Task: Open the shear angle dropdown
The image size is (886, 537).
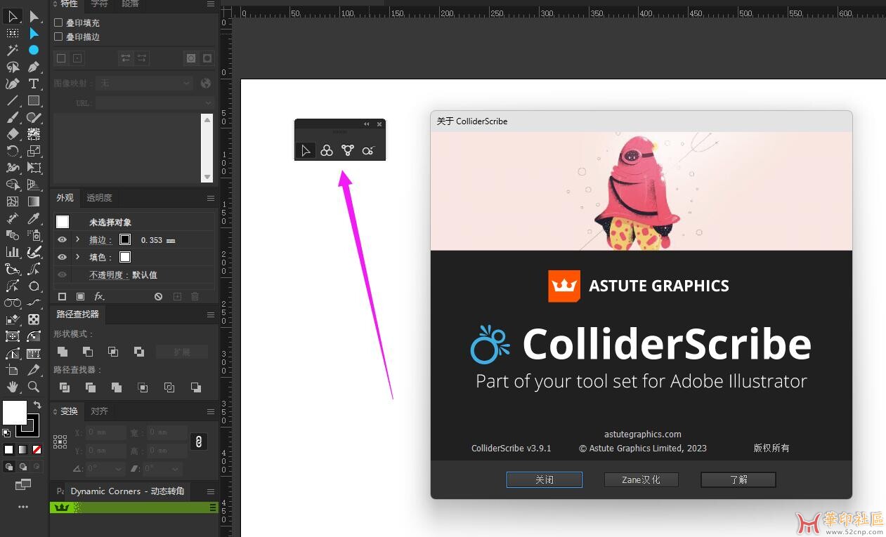Action: point(175,468)
